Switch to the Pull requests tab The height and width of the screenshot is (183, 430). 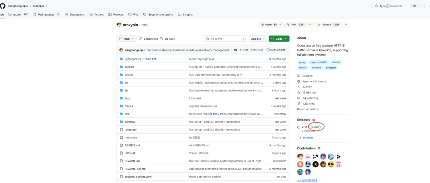click(47, 14)
